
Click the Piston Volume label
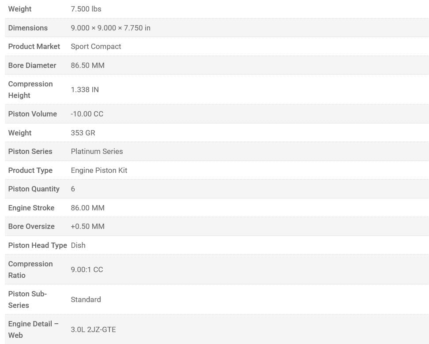pyautogui.click(x=32, y=114)
